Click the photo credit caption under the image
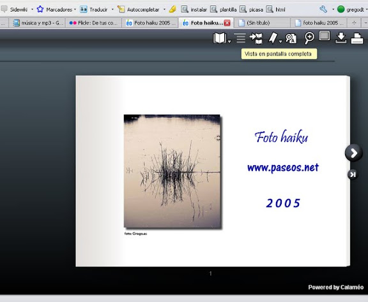368x302 pixels. pos(135,234)
